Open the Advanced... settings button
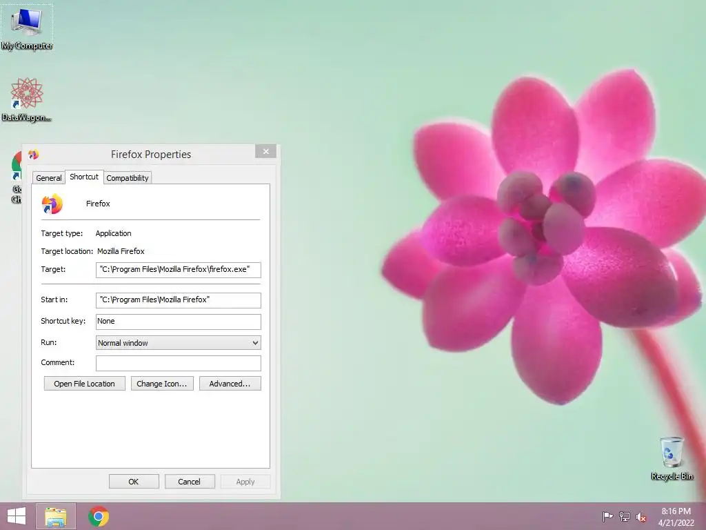The image size is (706, 530). point(230,384)
